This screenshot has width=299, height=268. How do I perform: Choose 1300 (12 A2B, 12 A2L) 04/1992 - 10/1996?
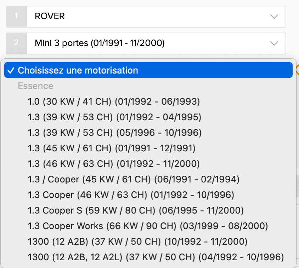coord(148,257)
